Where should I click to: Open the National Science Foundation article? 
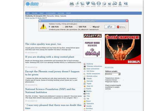click(x=50, y=91)
